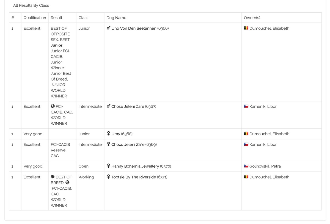Open Uno Von Den Seetannen dog page
The image size is (330, 224).
pyautogui.click(x=134, y=28)
